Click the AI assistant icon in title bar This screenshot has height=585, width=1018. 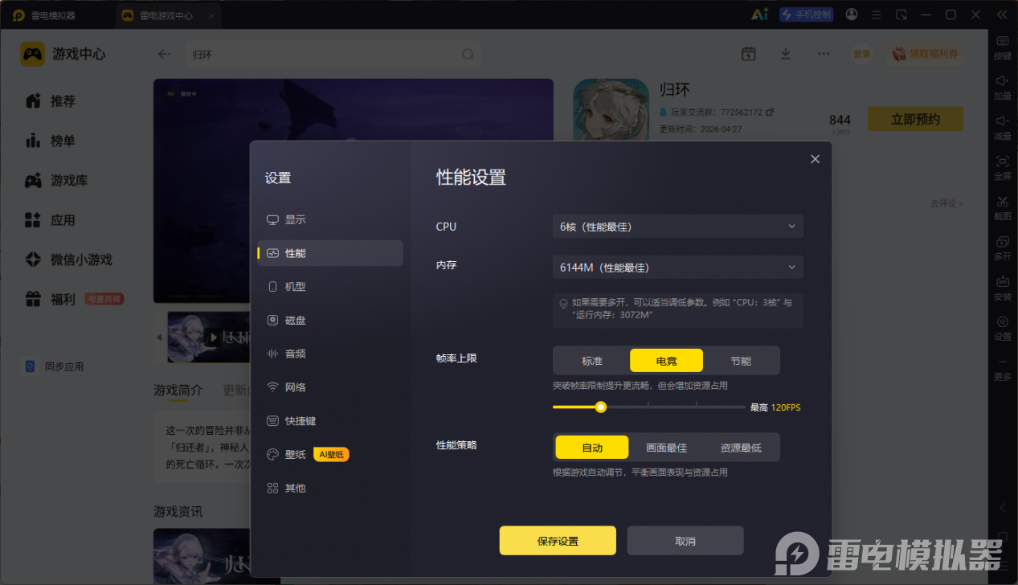pyautogui.click(x=759, y=14)
